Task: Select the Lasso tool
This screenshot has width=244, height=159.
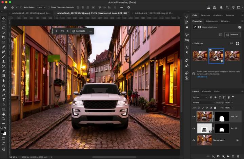Action: pyautogui.click(x=3, y=28)
